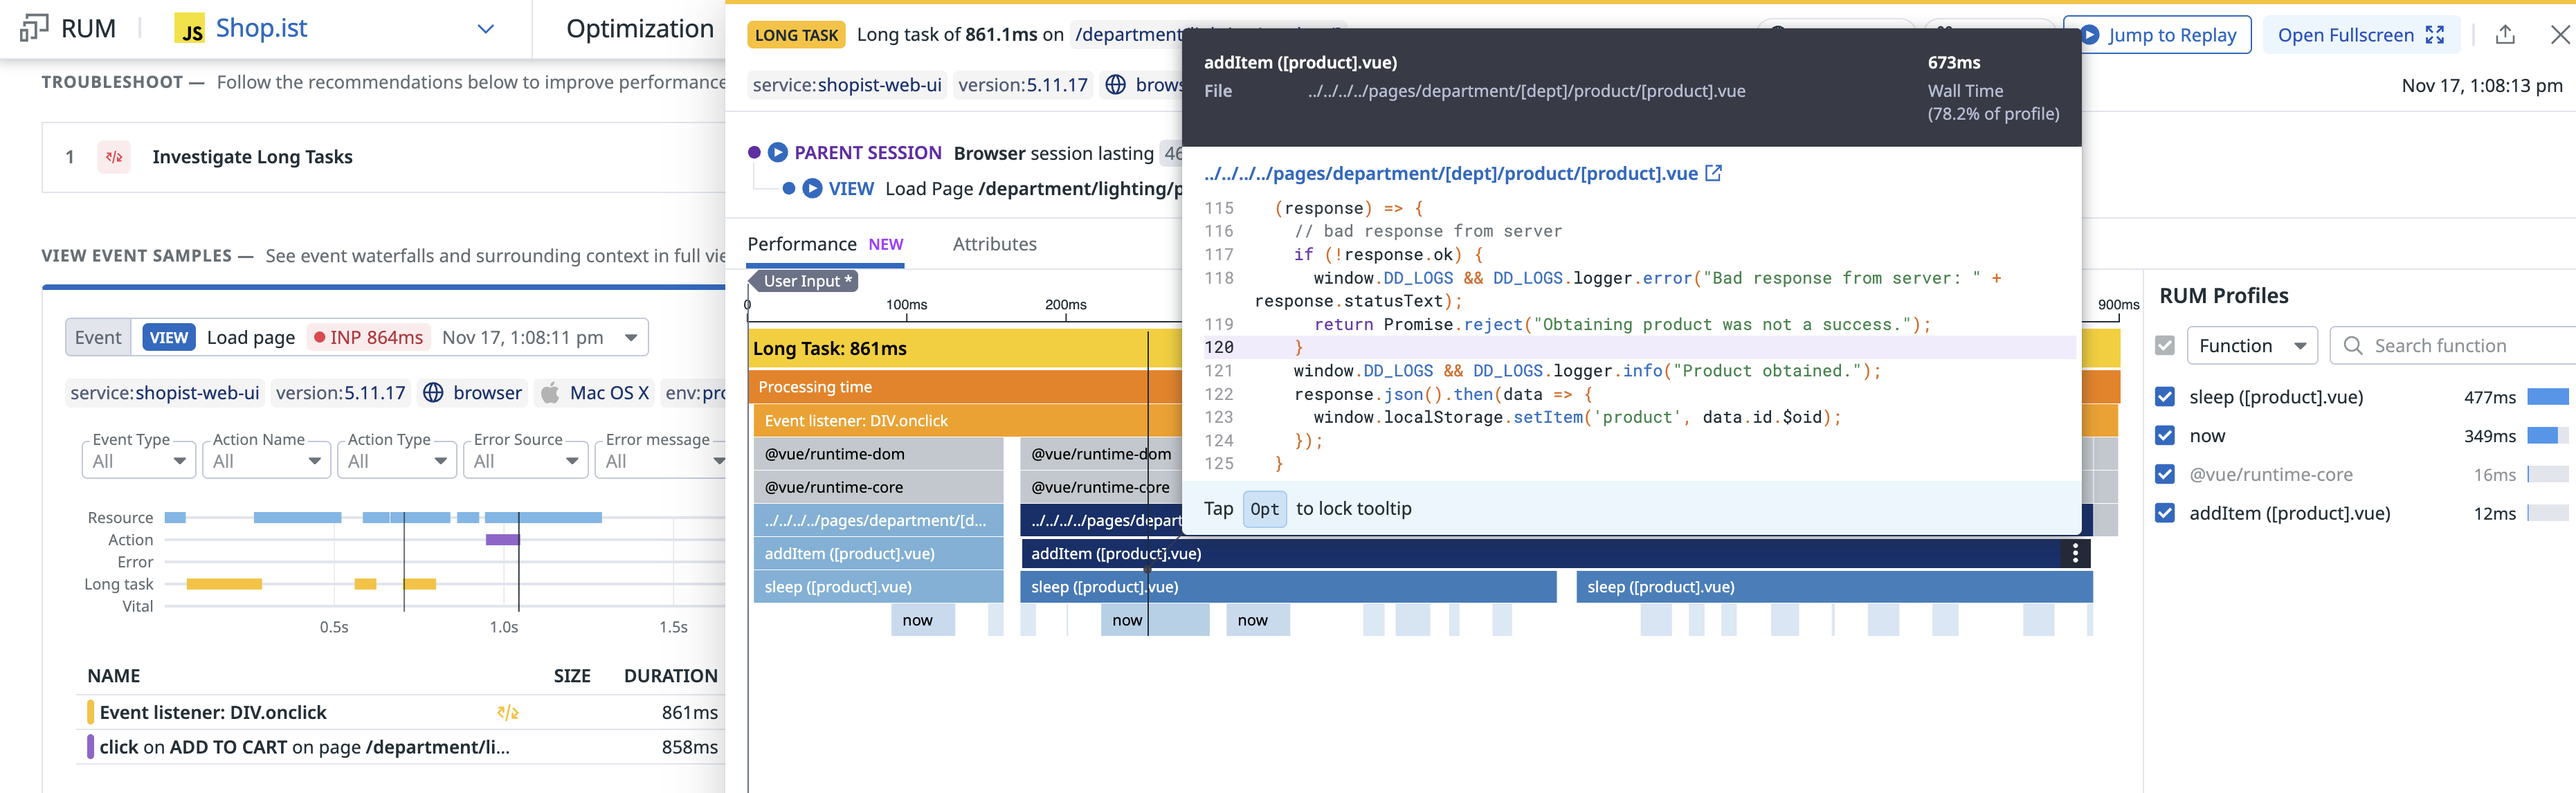Click the external link icon beside the file path
The width and height of the screenshot is (2576, 793).
(1713, 173)
